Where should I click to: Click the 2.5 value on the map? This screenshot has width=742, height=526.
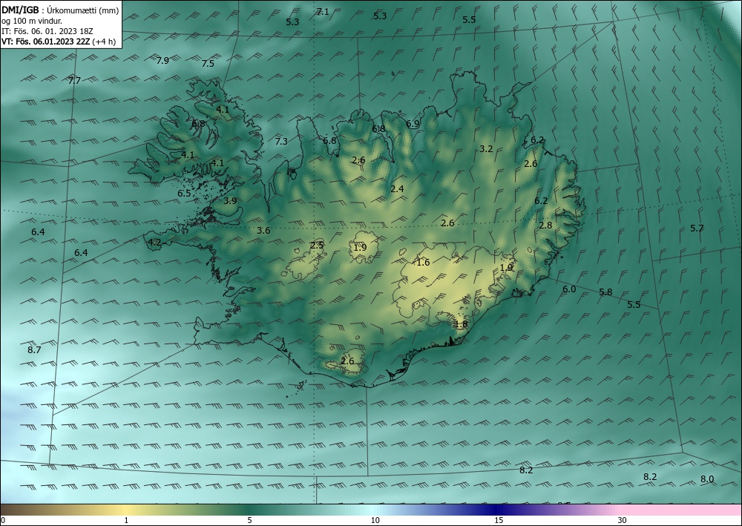pos(317,245)
